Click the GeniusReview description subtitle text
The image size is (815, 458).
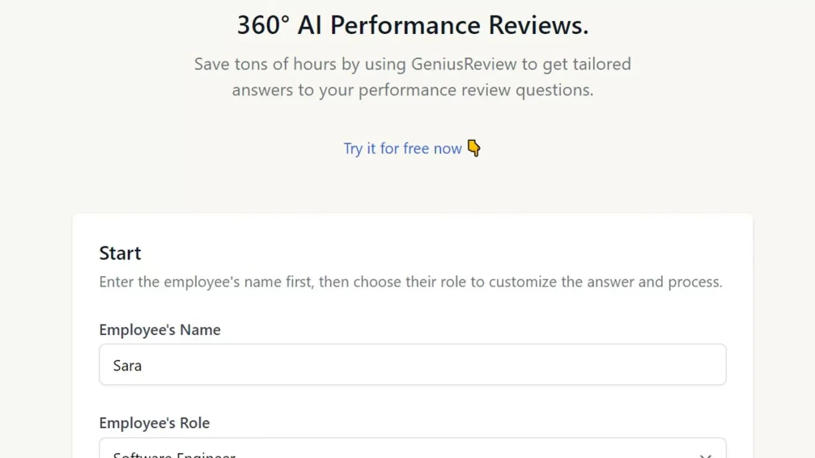click(412, 76)
